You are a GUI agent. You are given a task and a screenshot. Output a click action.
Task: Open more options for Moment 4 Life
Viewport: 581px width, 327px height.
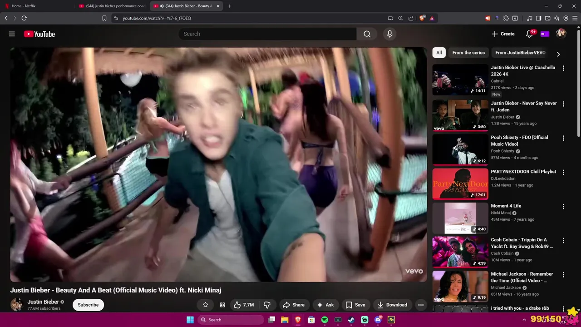tap(563, 207)
